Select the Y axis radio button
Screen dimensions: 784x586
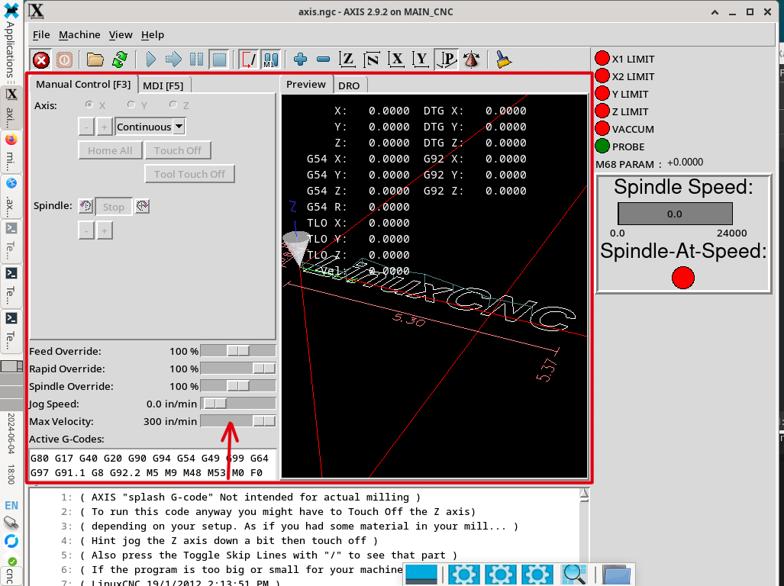(x=131, y=105)
